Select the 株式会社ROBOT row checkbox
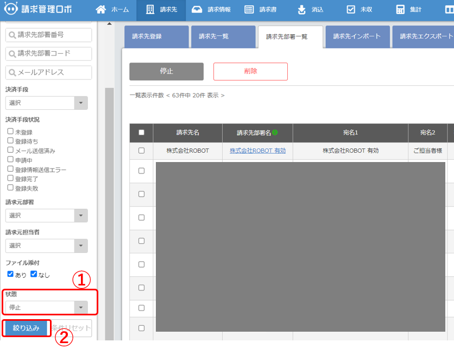 click(x=141, y=151)
